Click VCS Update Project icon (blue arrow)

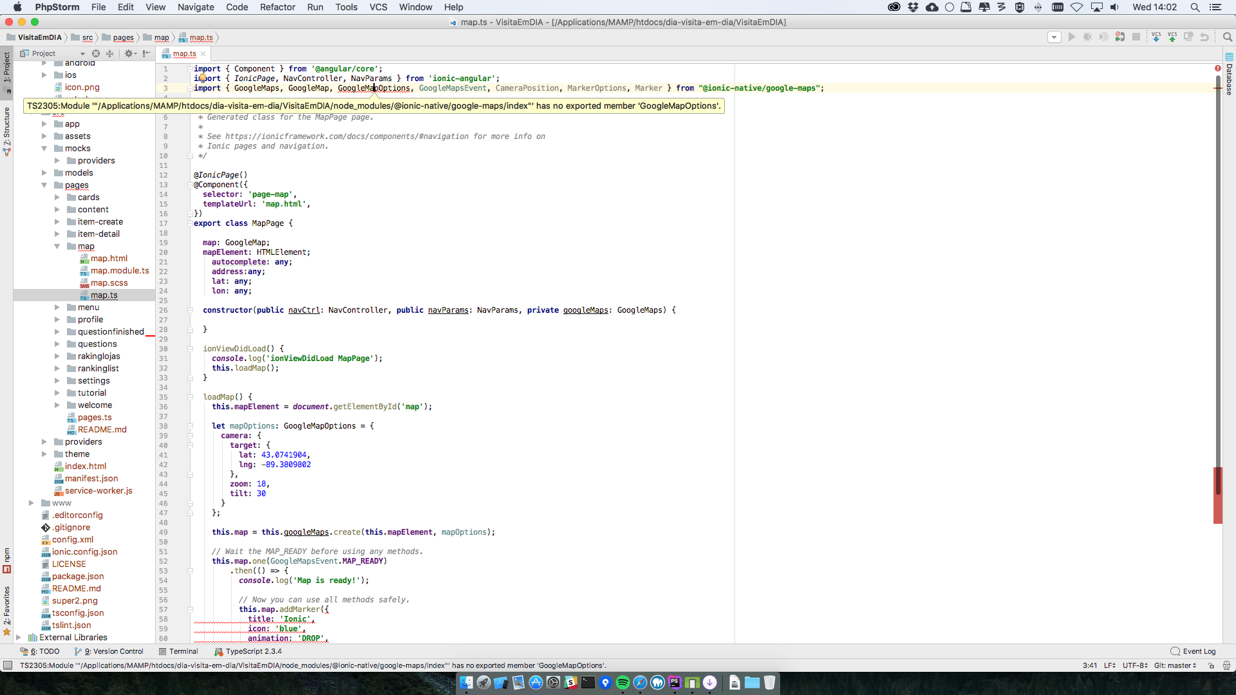pos(1156,37)
